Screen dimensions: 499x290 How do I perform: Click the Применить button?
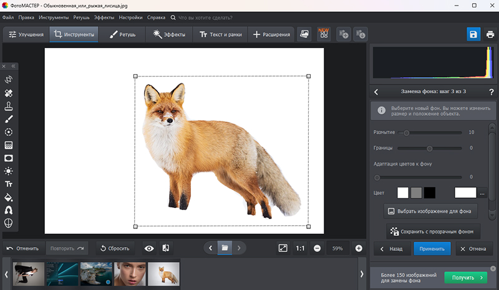[432, 248]
